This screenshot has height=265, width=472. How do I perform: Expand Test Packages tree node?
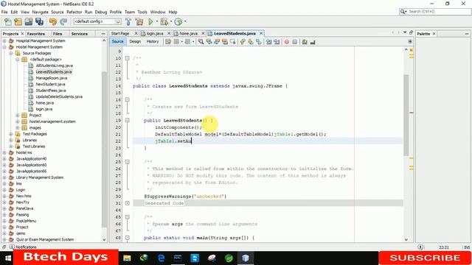point(11,134)
